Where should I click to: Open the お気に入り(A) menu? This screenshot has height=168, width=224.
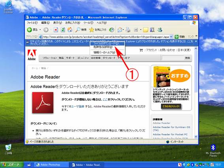coord(73,23)
